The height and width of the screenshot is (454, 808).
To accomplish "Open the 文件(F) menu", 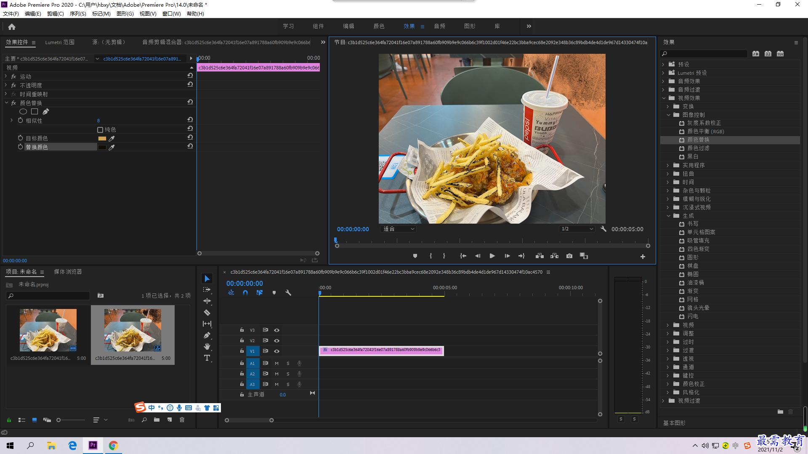I will (11, 13).
